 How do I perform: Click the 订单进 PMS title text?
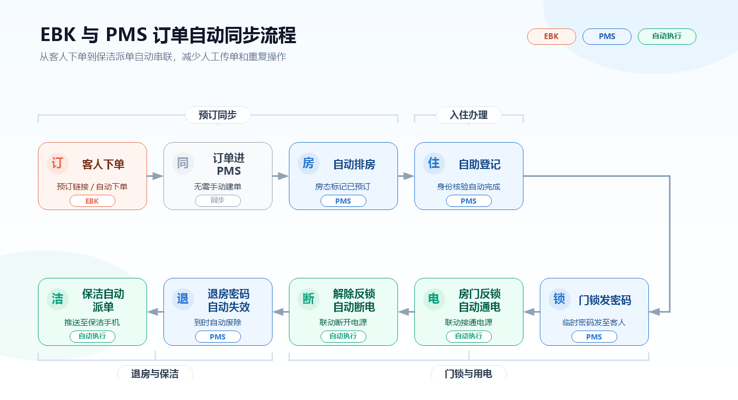[229, 164]
